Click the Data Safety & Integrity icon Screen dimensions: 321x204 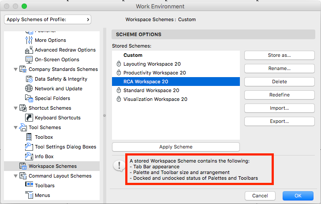click(x=29, y=79)
